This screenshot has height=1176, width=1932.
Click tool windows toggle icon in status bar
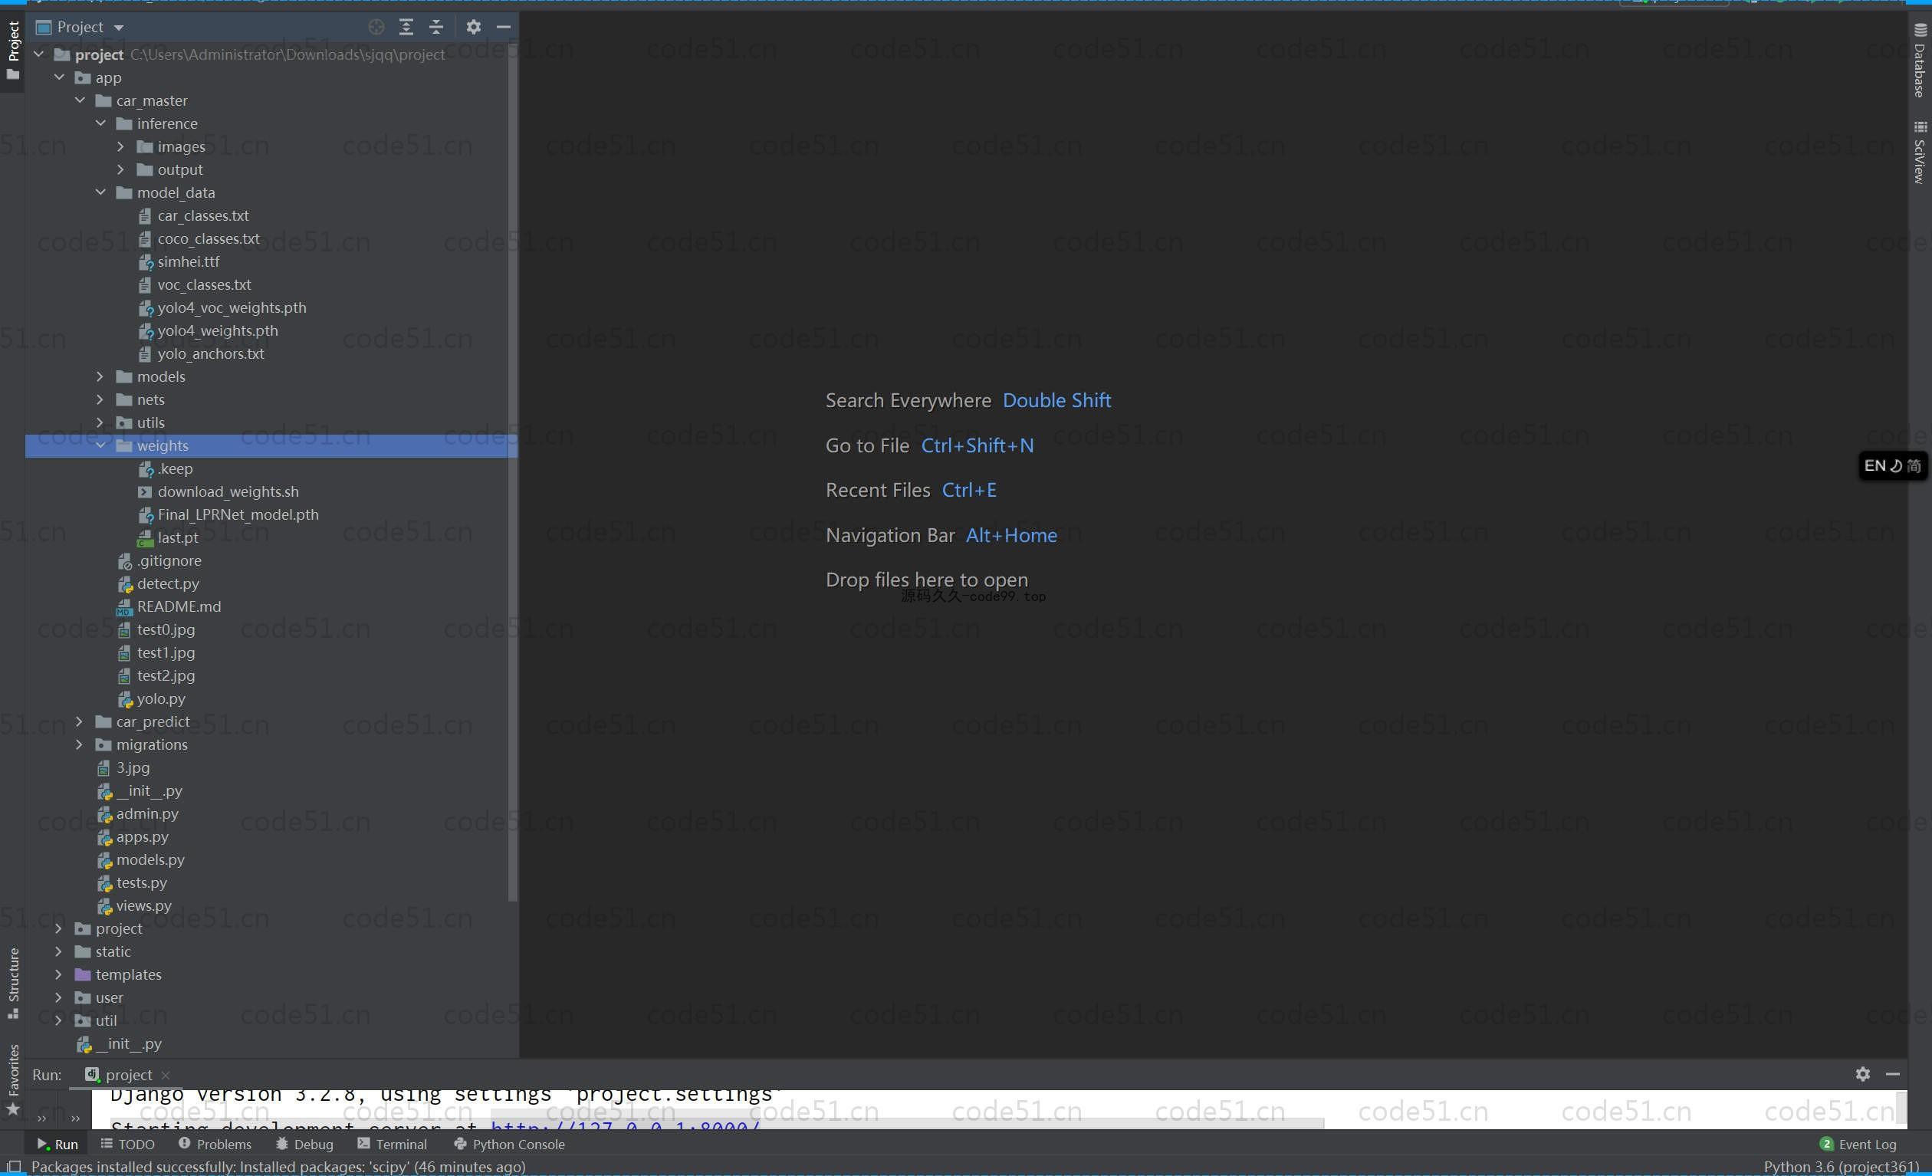(x=13, y=1167)
